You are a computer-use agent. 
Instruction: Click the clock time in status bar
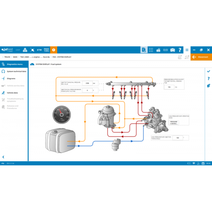208,163
